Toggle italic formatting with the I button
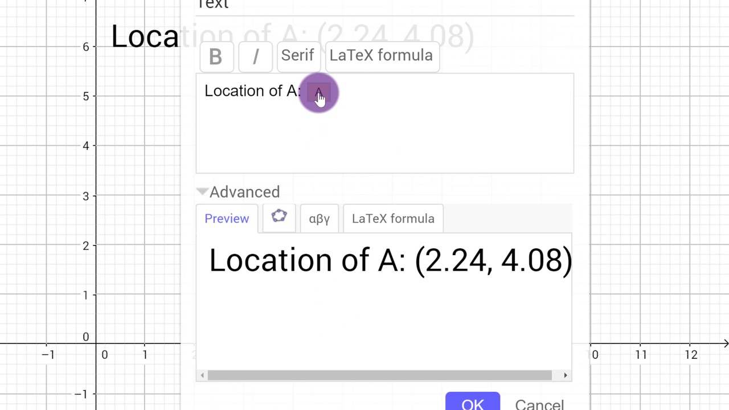Screen dimensions: 729x410 coord(255,56)
